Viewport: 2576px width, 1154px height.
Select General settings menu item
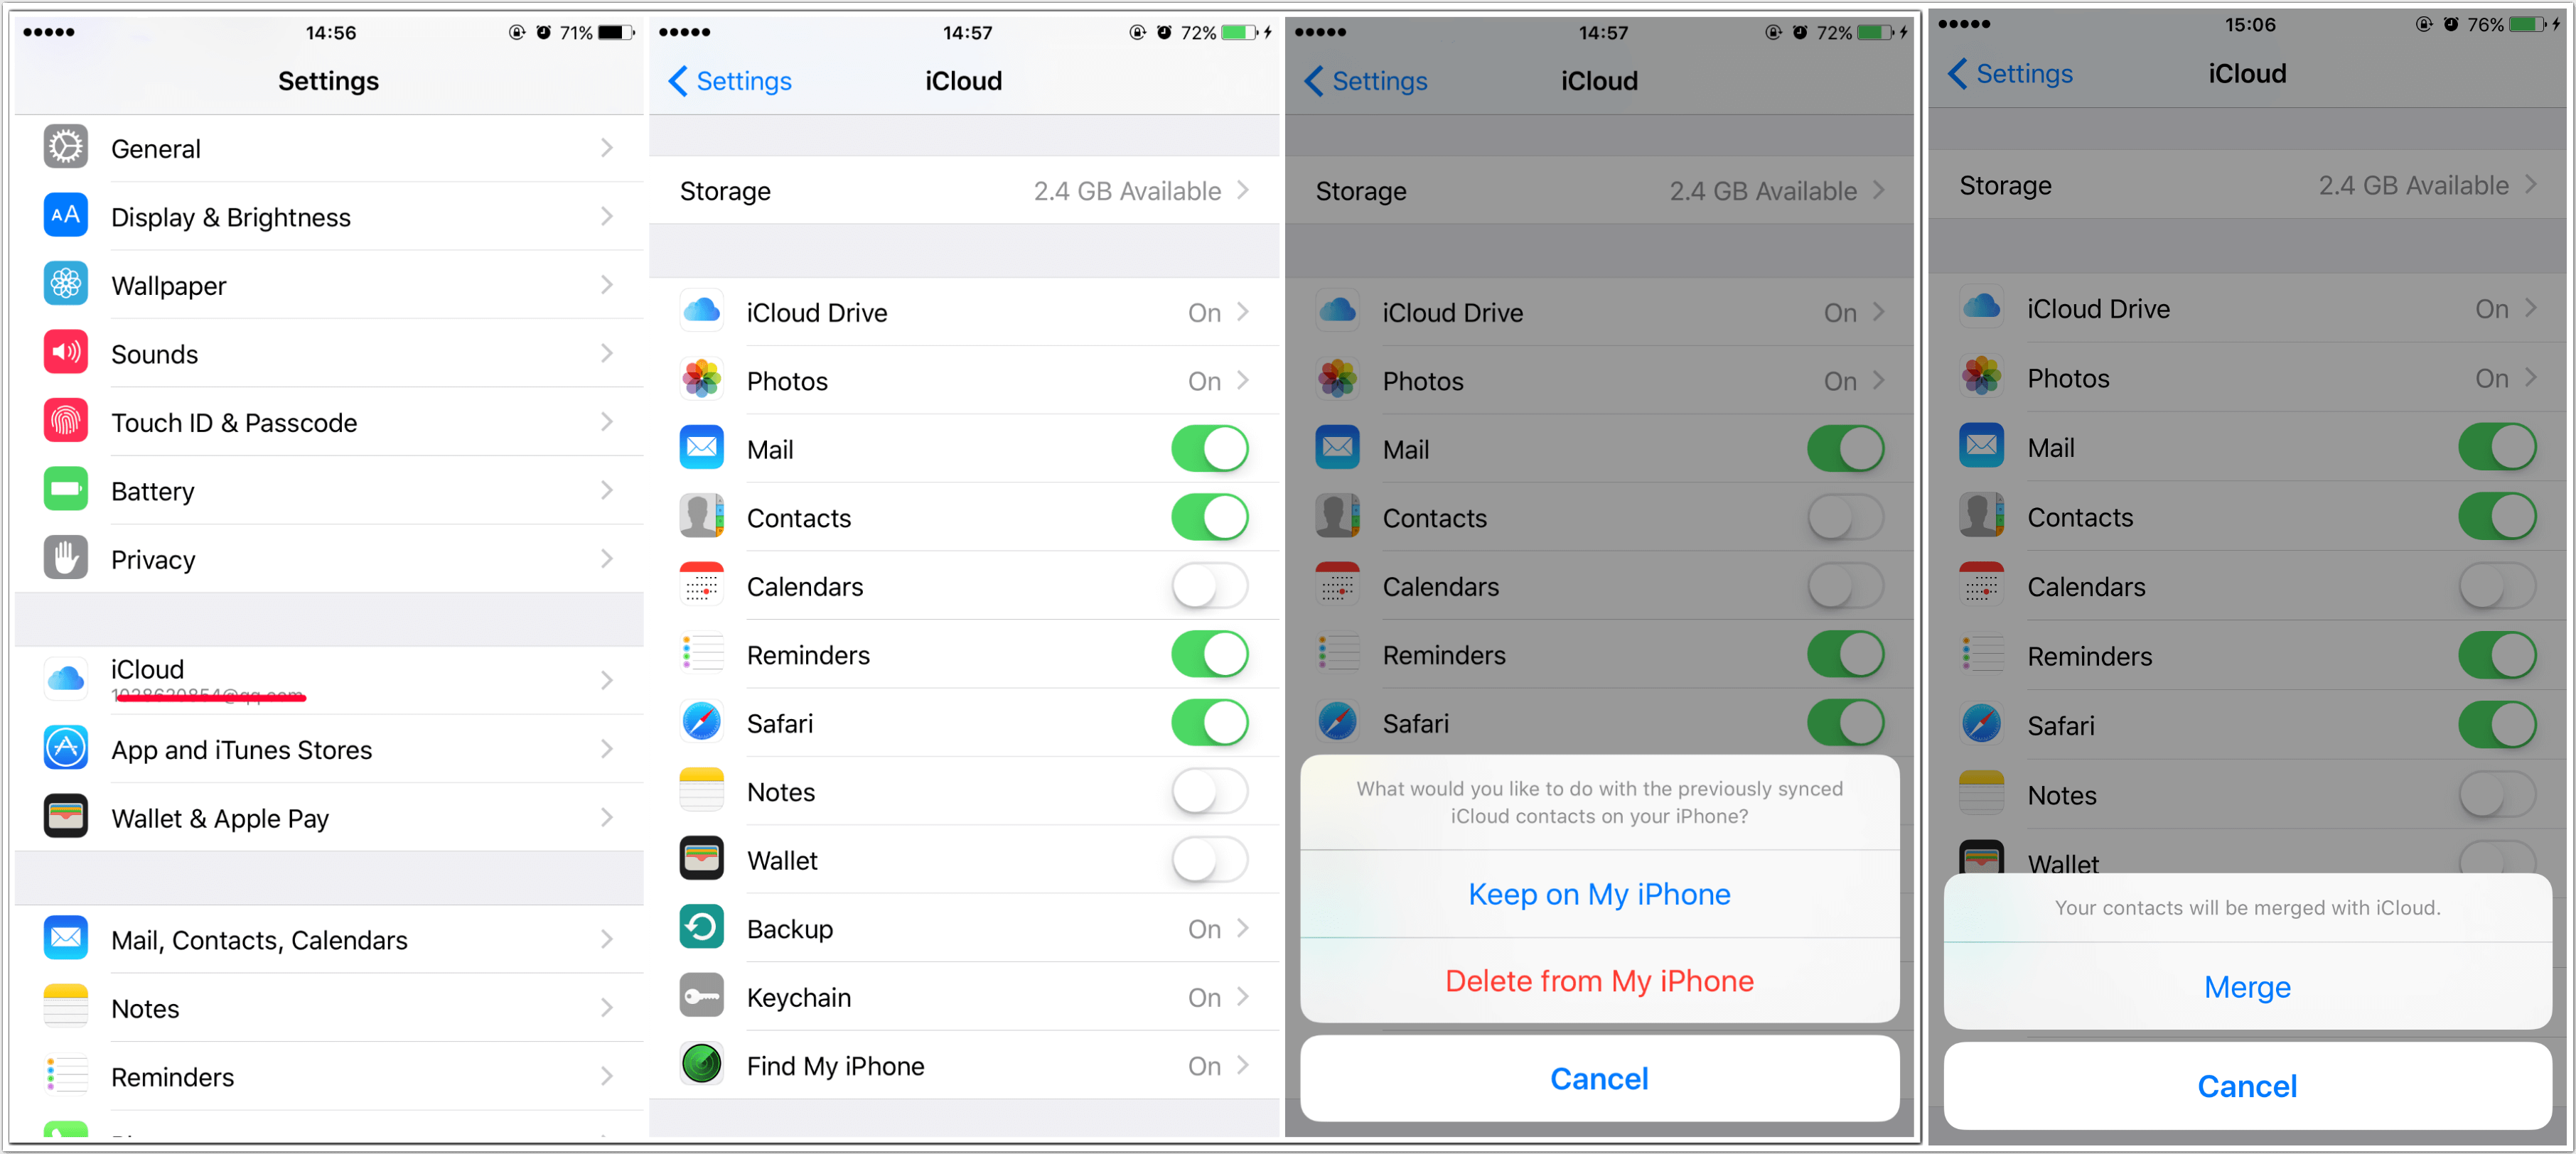coord(323,146)
